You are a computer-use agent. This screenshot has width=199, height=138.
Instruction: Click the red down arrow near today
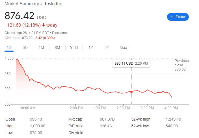tap(43, 25)
